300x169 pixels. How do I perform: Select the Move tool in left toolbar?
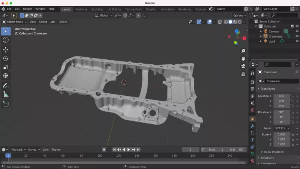[x=6, y=50]
